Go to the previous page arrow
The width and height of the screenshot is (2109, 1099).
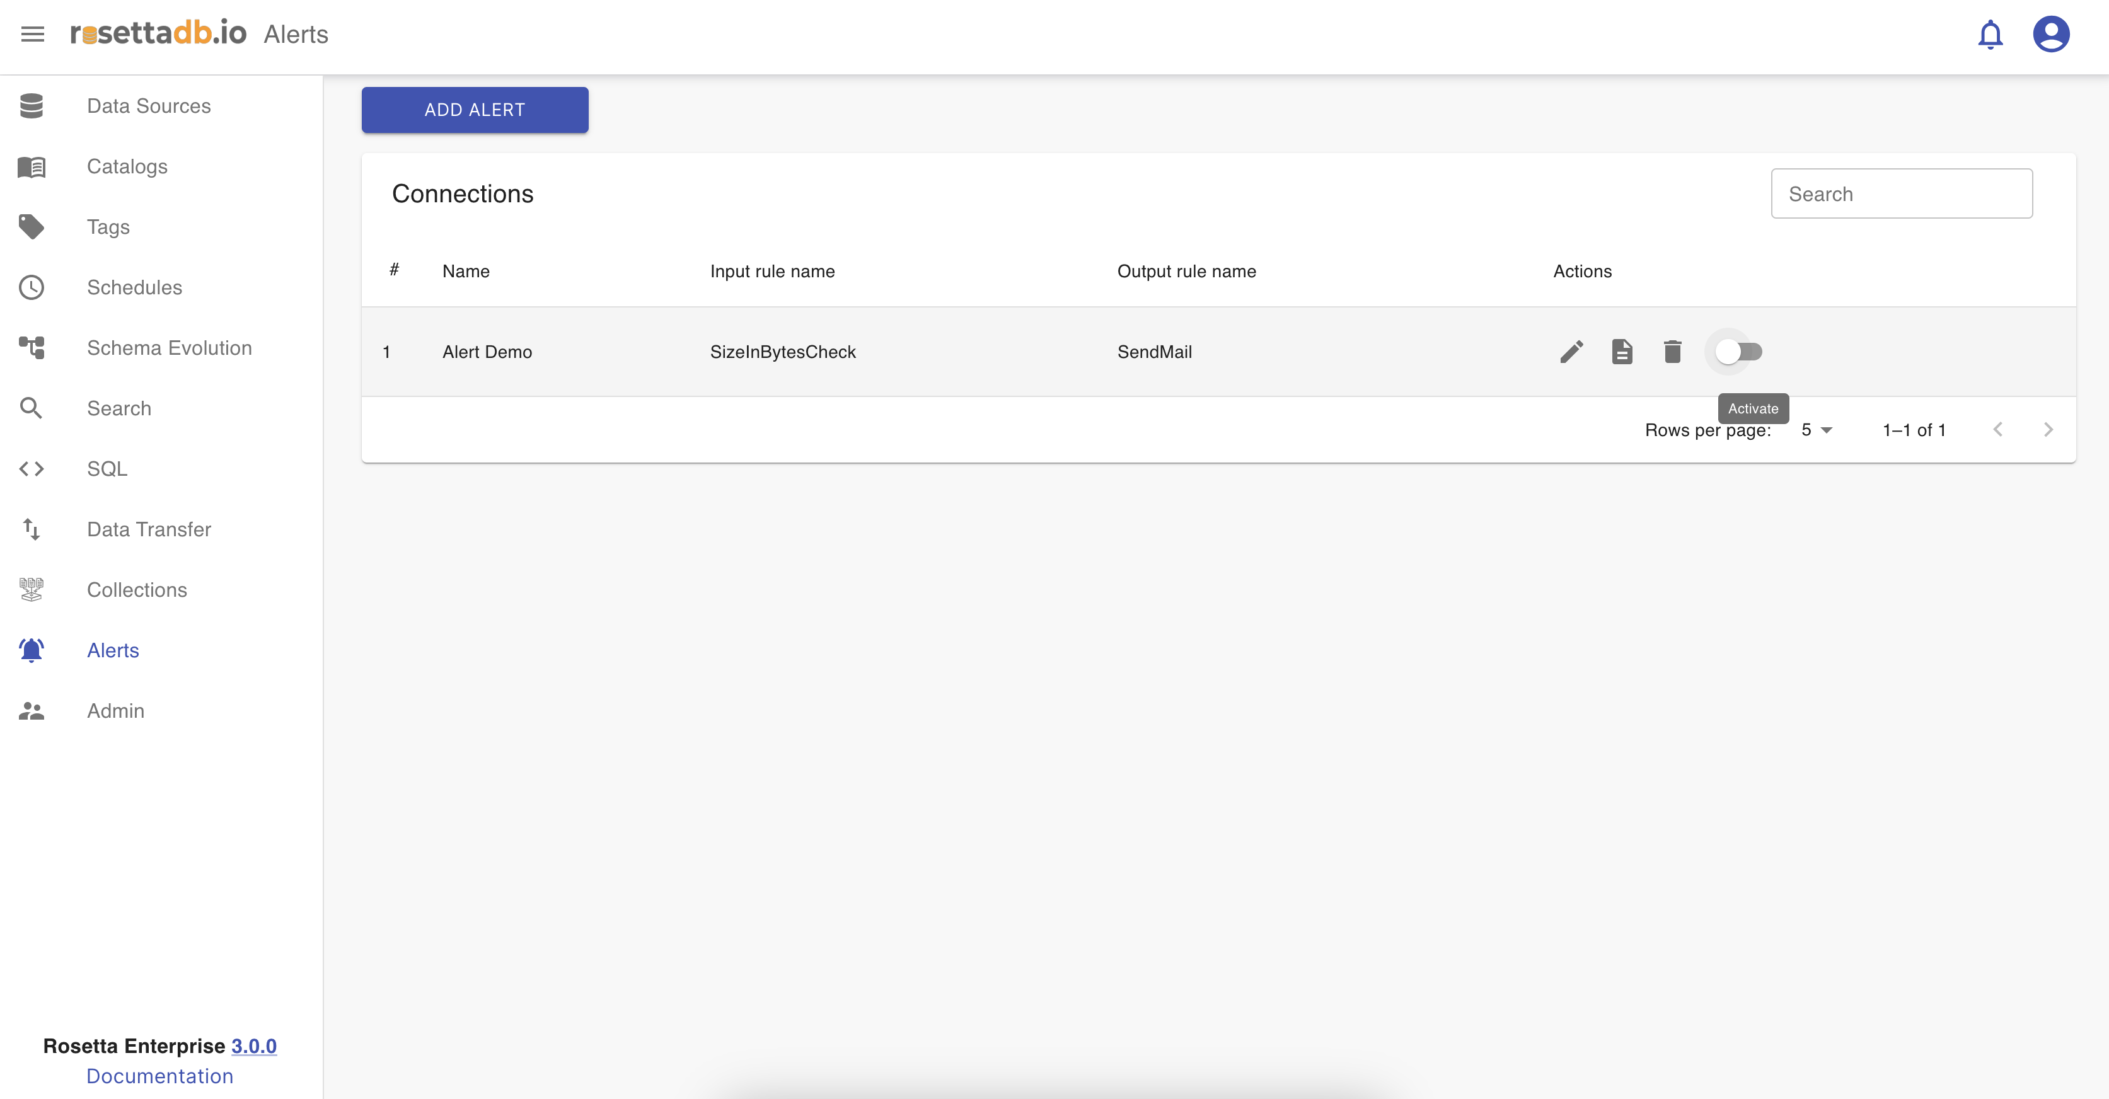coord(1997,430)
